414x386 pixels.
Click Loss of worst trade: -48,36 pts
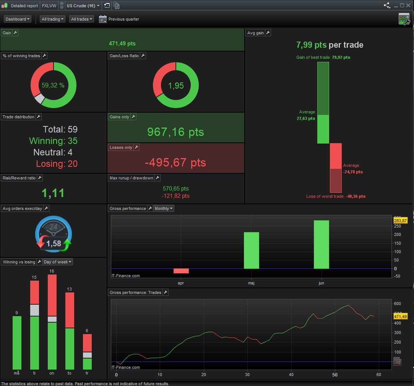coord(336,196)
